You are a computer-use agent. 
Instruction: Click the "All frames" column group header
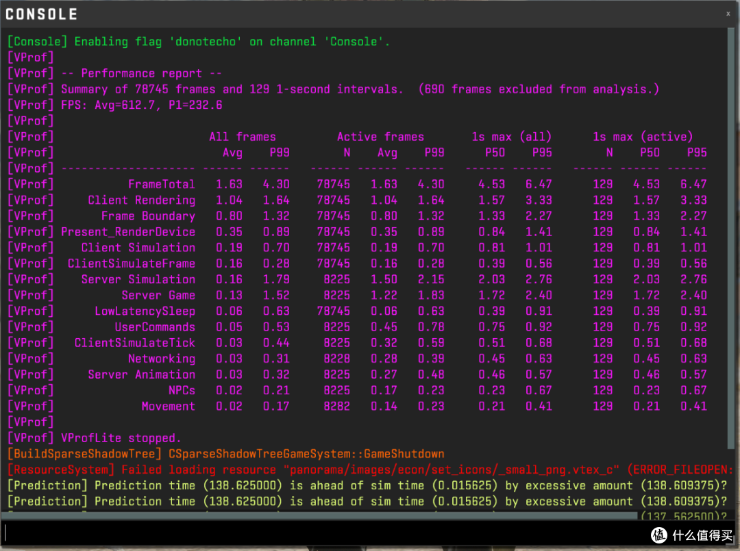[x=243, y=137]
